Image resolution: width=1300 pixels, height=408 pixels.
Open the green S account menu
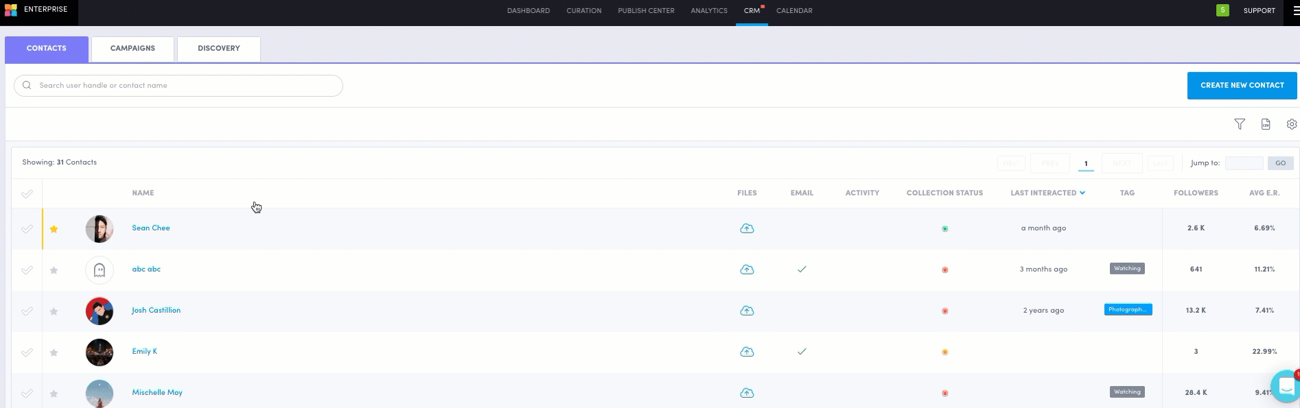[1222, 10]
